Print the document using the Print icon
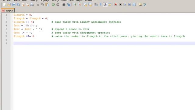 coord(32,5)
